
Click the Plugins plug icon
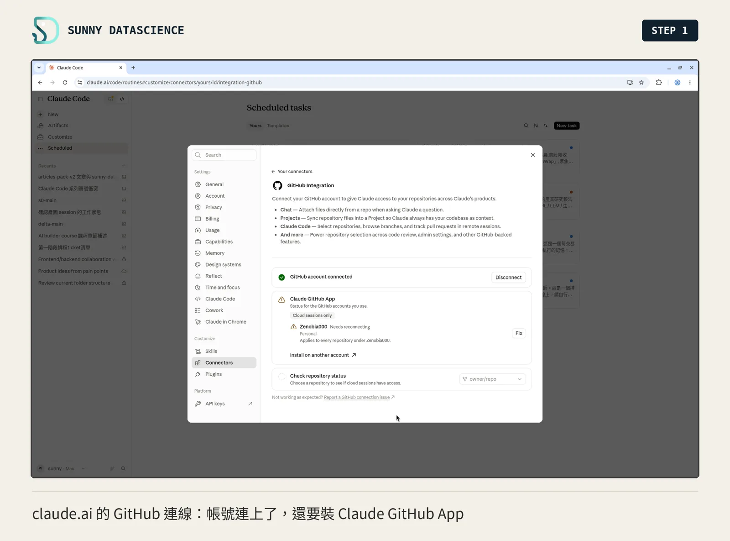tap(198, 374)
